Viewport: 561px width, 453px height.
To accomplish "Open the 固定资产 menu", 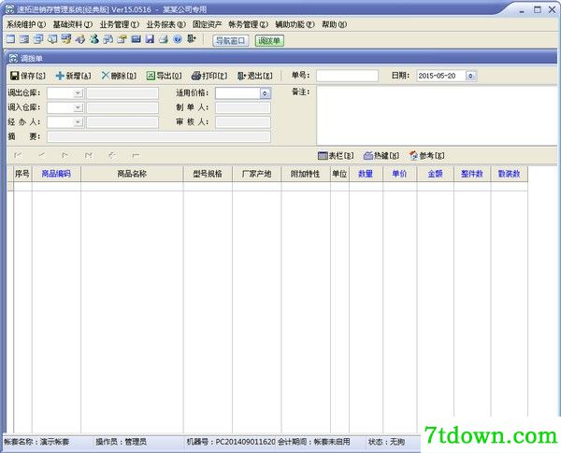I will tap(208, 24).
